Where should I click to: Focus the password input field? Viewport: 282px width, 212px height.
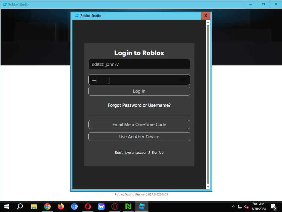click(139, 80)
